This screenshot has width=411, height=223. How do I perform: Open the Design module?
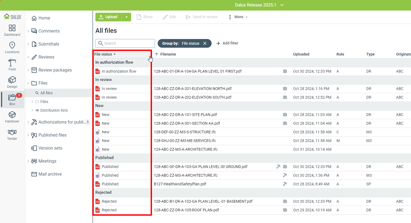pyautogui.click(x=12, y=82)
